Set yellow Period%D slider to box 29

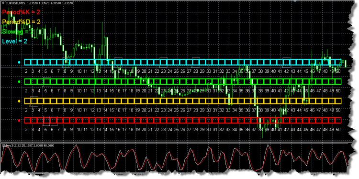point(202,101)
